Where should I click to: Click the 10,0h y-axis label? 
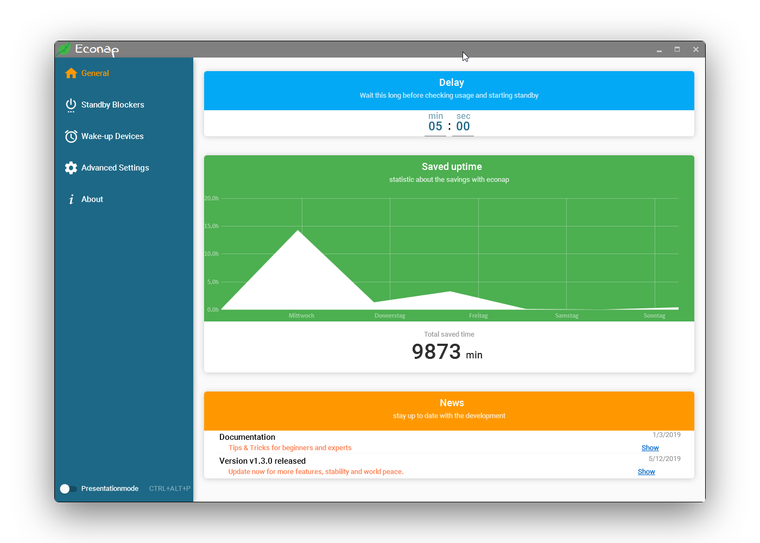coord(212,254)
